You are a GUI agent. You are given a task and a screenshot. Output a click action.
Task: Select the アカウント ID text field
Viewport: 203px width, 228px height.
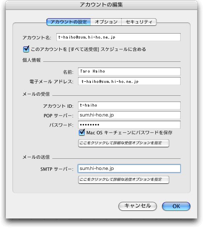coord(129,105)
